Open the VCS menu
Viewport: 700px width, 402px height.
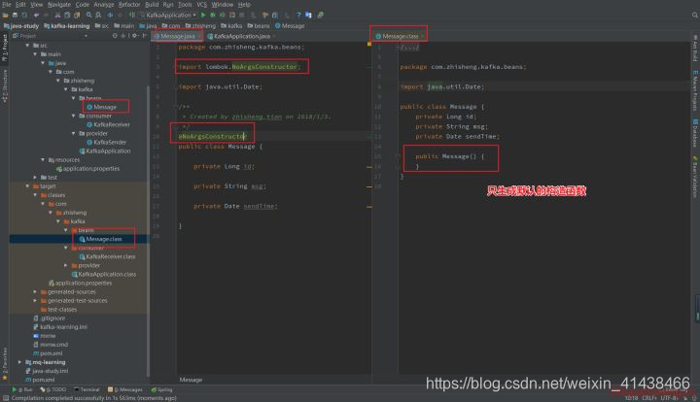(202, 5)
